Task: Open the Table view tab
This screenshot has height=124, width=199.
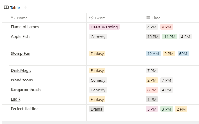Action: click(12, 8)
